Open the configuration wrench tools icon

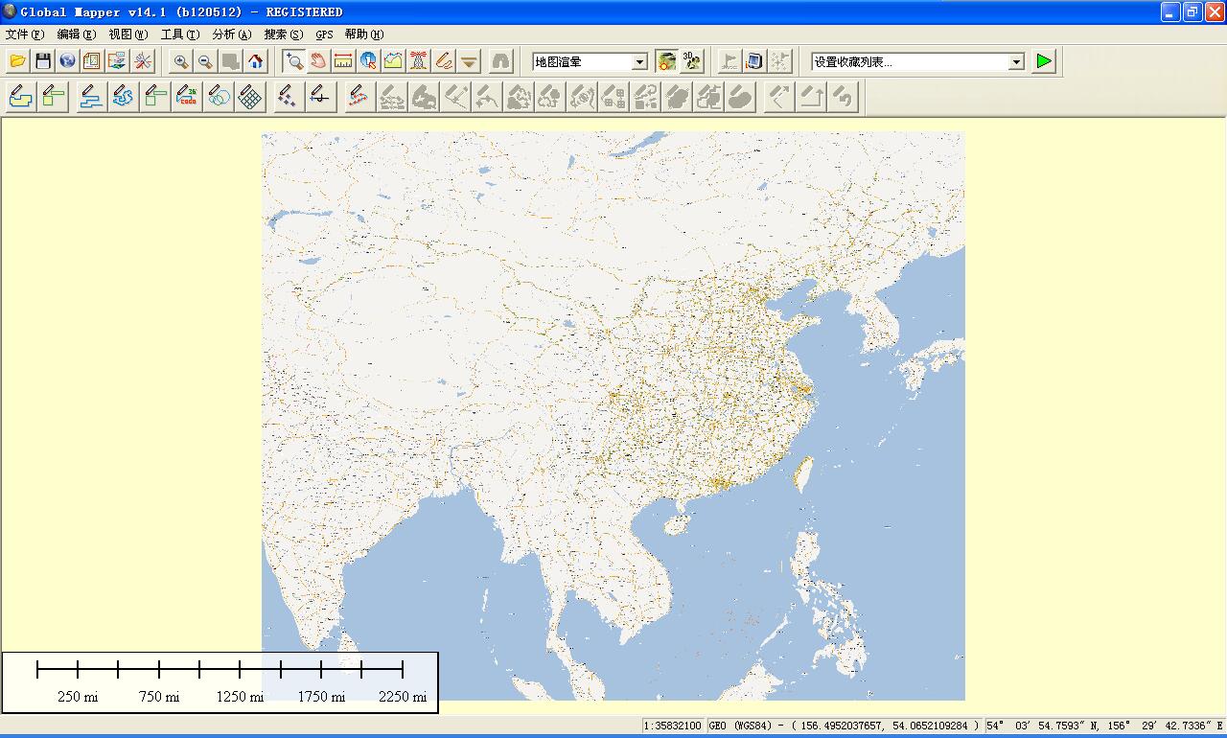point(143,61)
